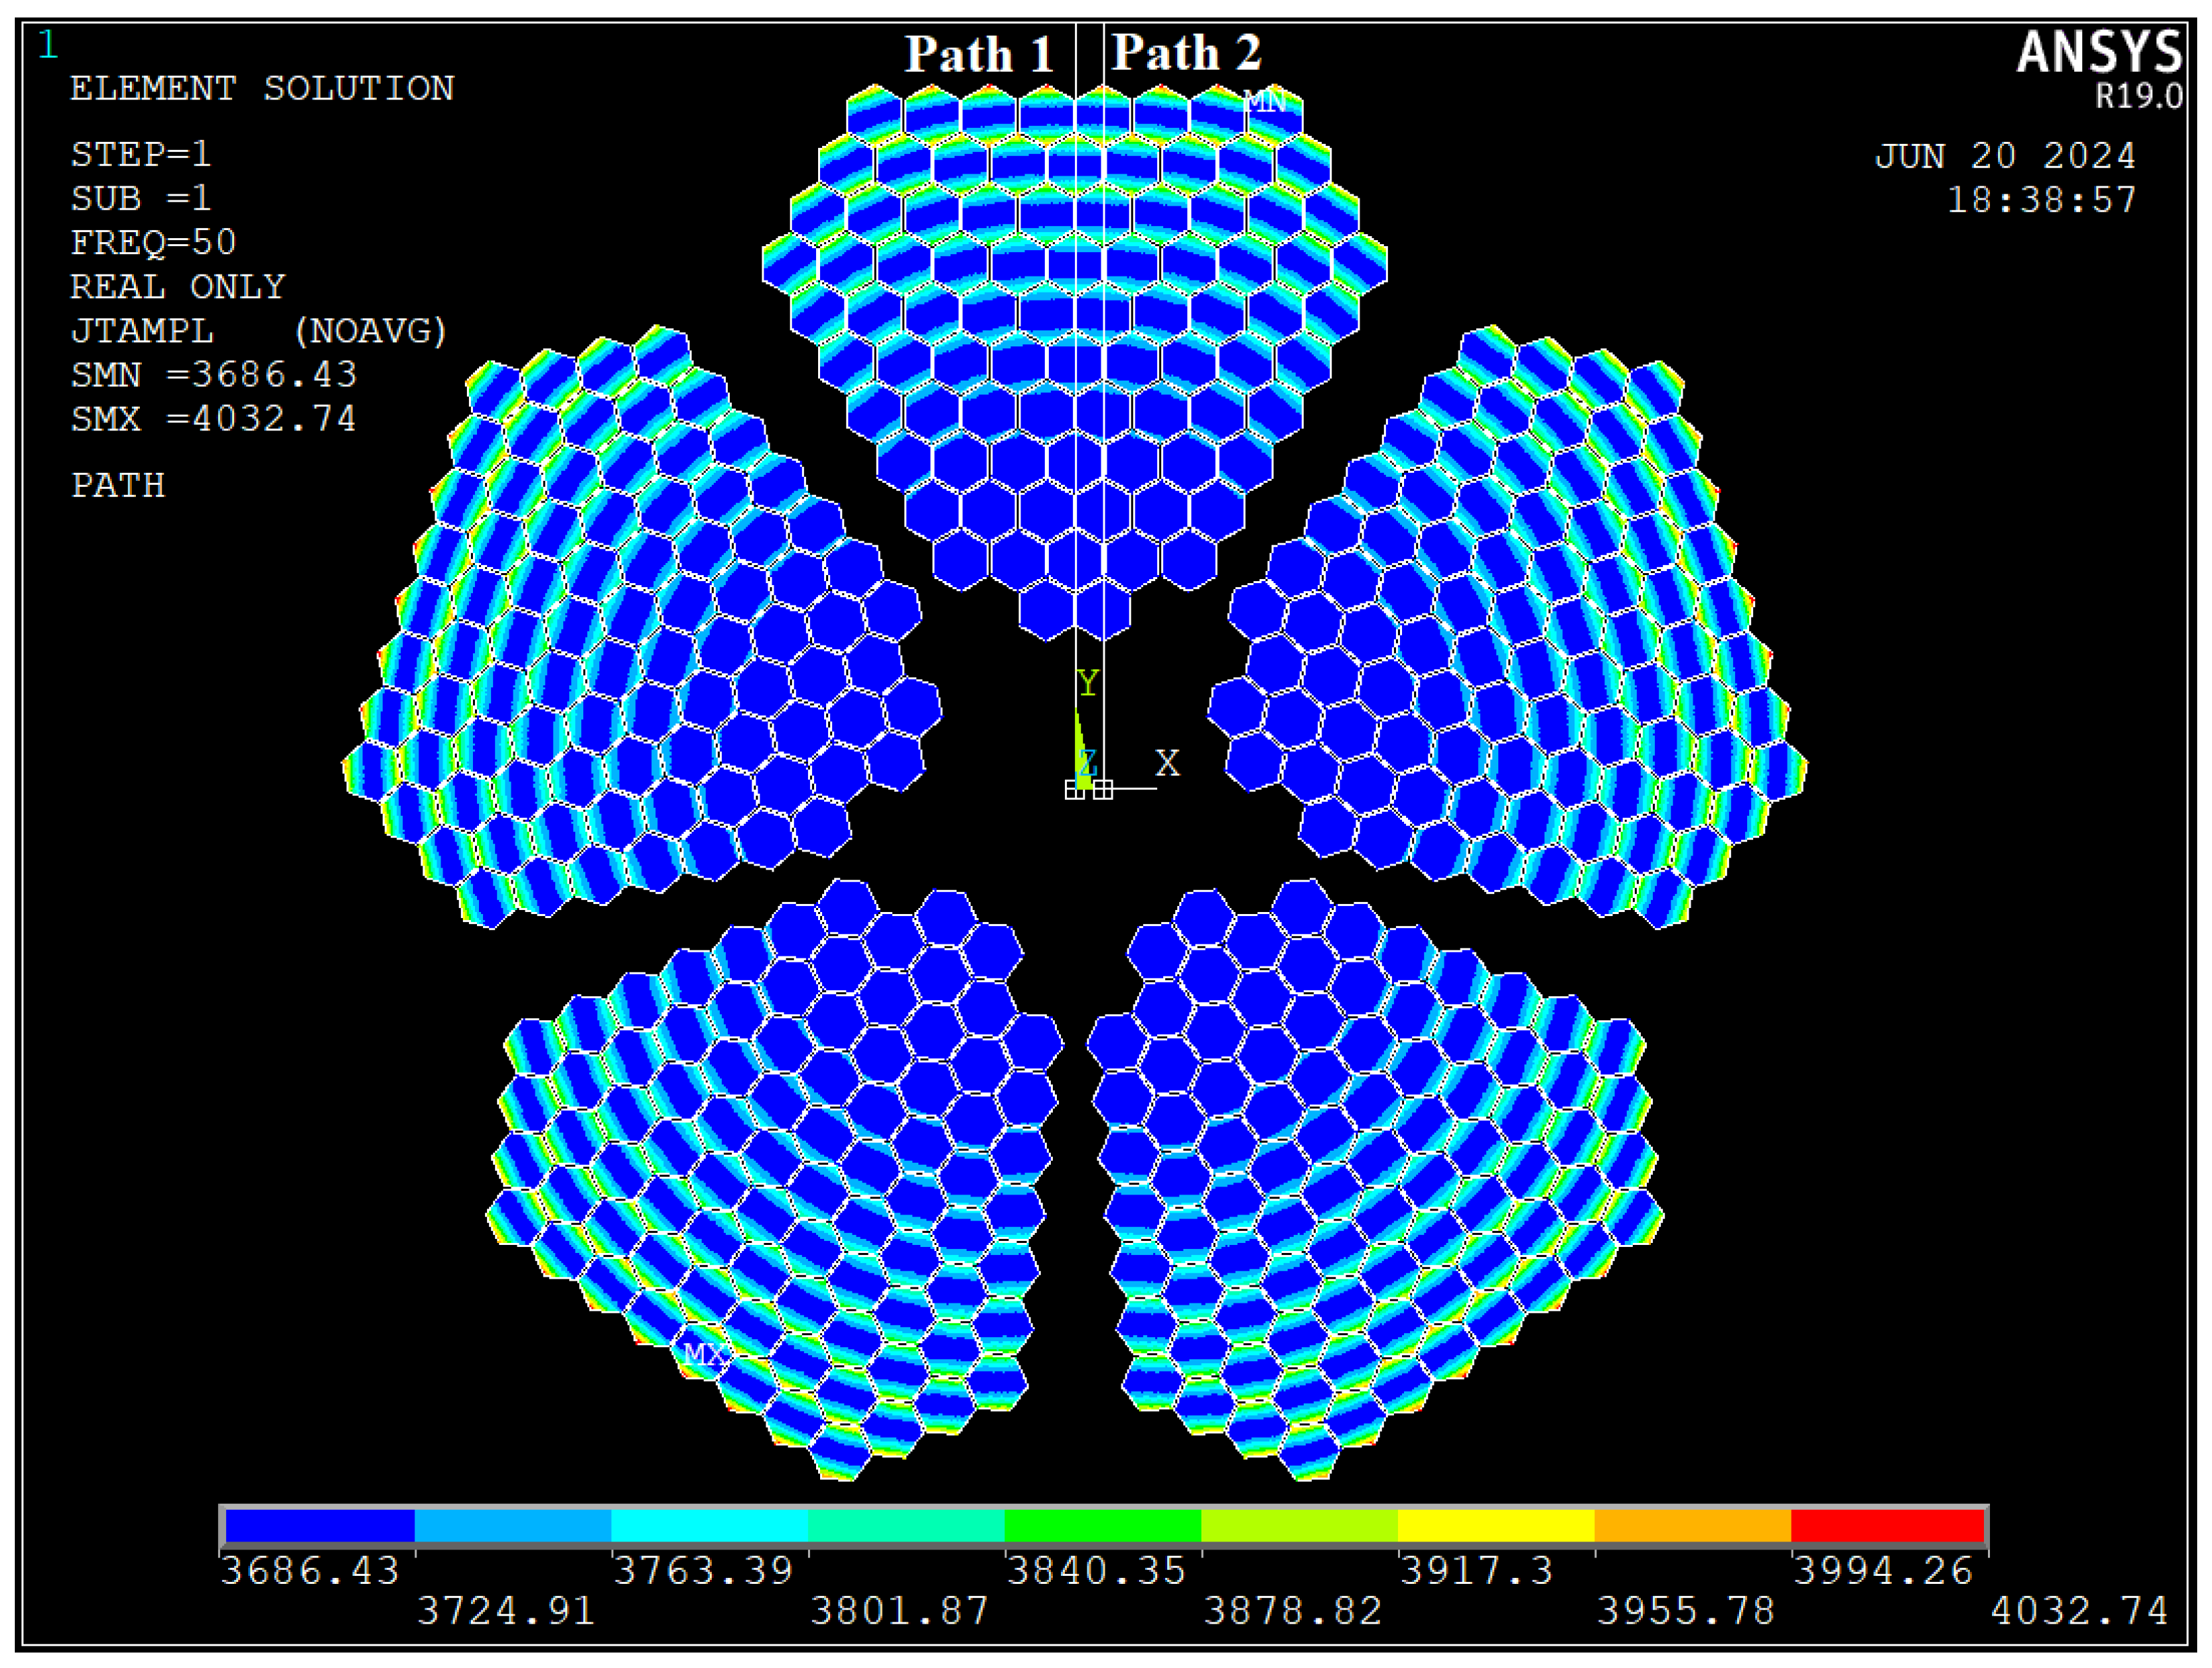Click the 'MX' maximum marker

705,1355
